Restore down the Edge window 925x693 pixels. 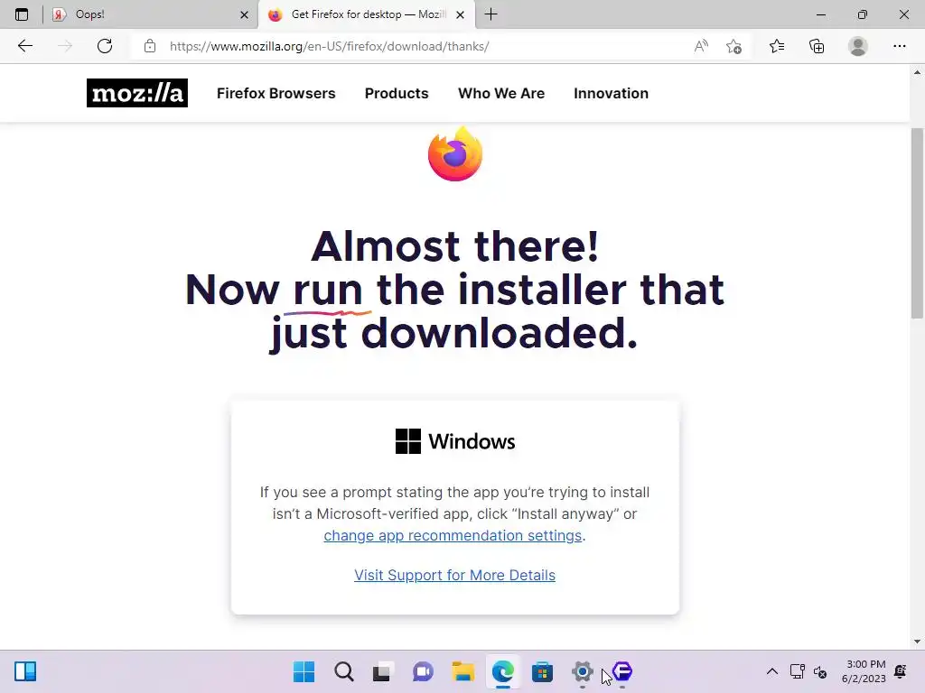pos(863,14)
